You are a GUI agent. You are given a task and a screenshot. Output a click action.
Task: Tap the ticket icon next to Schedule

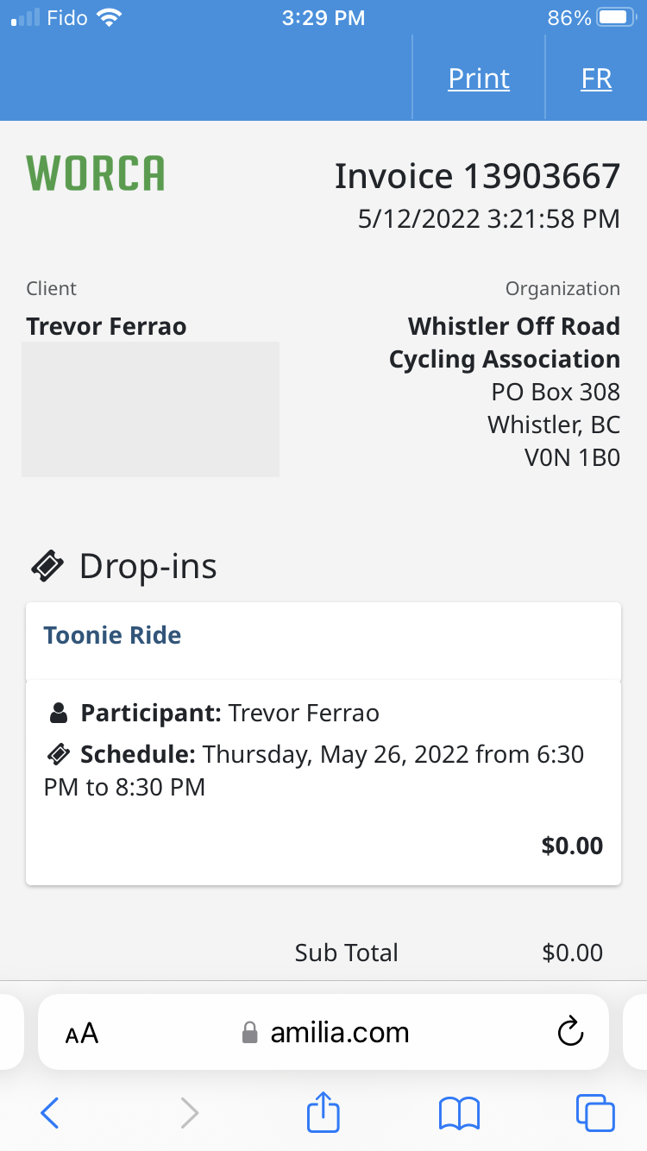coord(58,755)
